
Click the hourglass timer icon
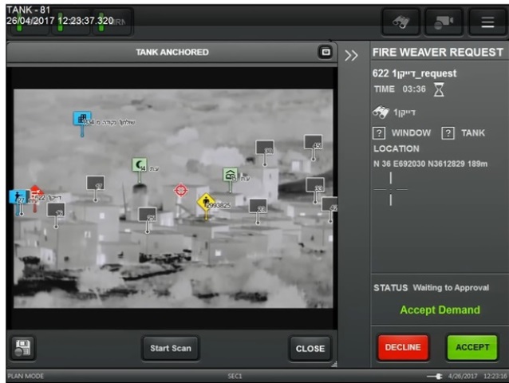[x=438, y=89]
